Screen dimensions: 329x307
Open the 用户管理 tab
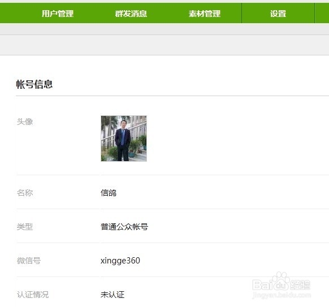pos(58,14)
